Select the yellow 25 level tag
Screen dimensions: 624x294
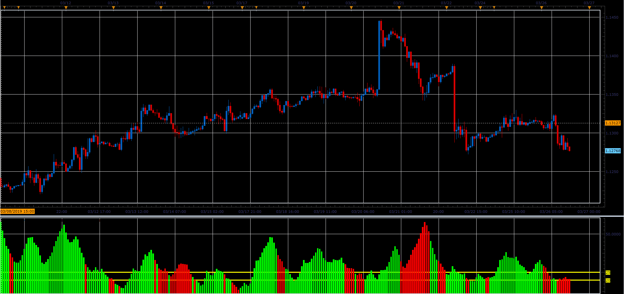[608, 272]
